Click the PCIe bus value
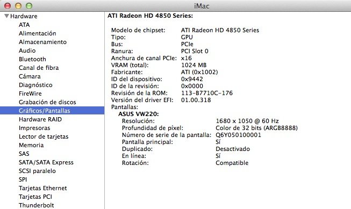This screenshot has width=351, height=209. (187, 44)
